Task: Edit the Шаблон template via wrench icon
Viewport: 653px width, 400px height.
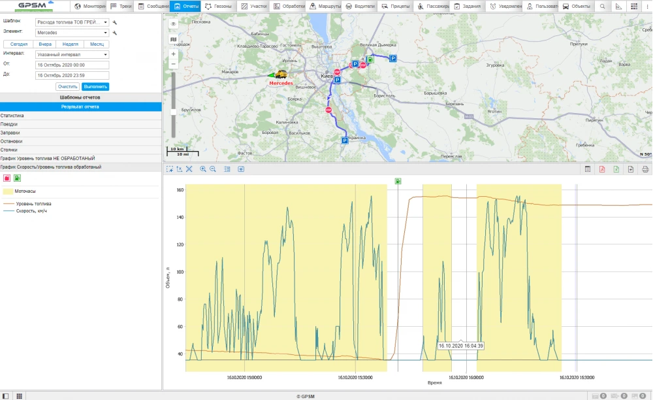Action: [115, 22]
